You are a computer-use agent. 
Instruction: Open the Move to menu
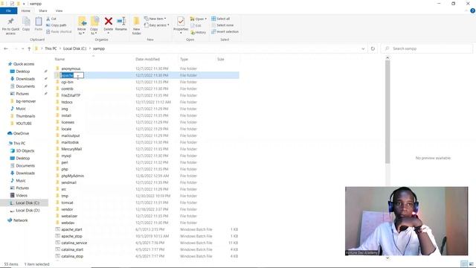[x=82, y=25]
